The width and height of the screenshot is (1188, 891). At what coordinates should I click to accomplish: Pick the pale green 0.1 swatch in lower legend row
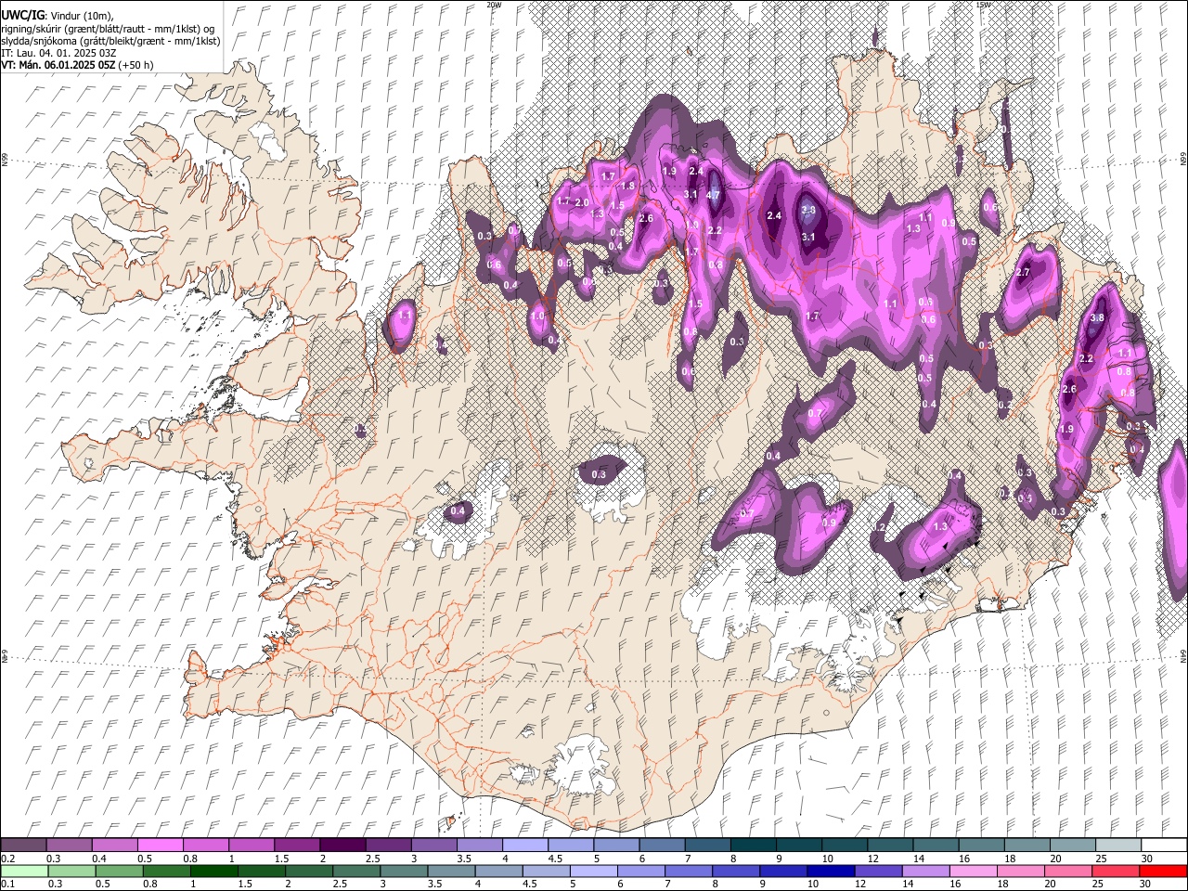(24, 871)
